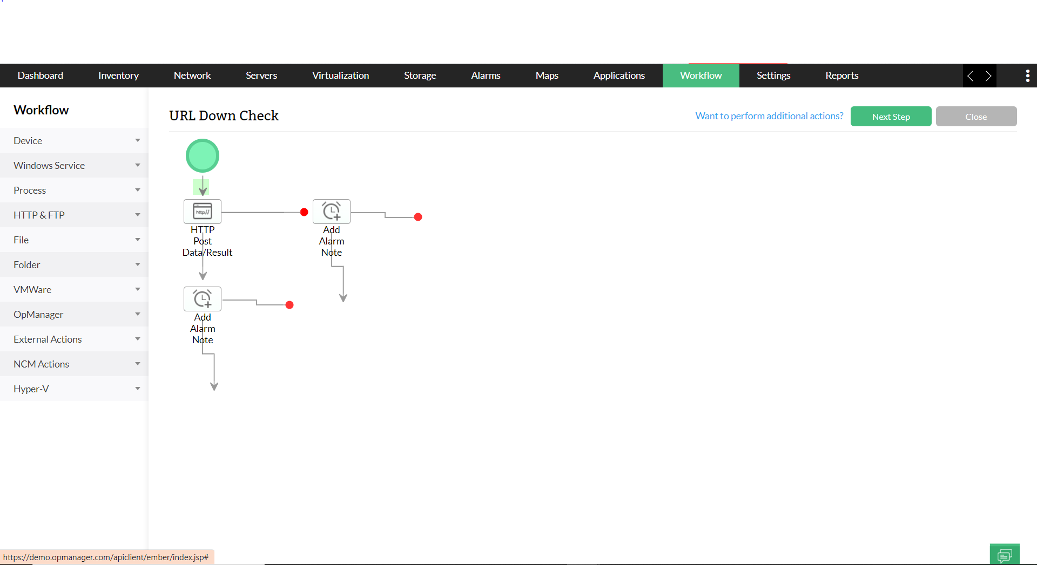1037x565 pixels.
Task: Click the Next Step button
Action: point(891,116)
